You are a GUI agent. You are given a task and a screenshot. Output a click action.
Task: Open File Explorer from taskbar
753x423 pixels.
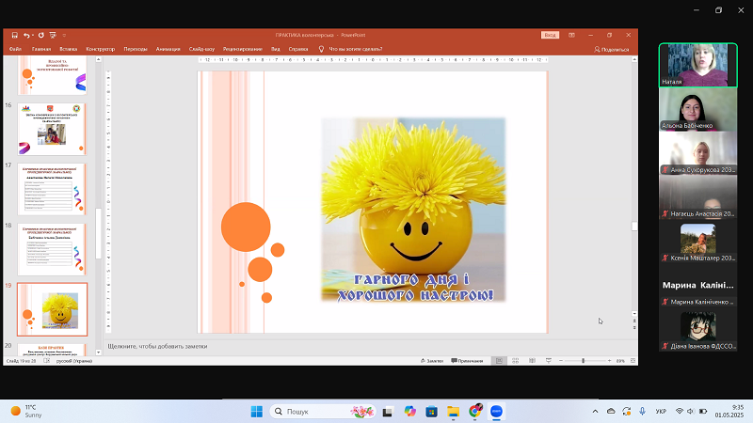coord(453,412)
